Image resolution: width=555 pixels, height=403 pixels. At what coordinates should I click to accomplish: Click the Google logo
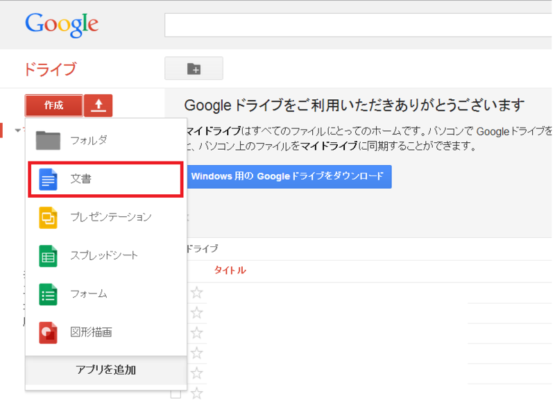point(62,25)
